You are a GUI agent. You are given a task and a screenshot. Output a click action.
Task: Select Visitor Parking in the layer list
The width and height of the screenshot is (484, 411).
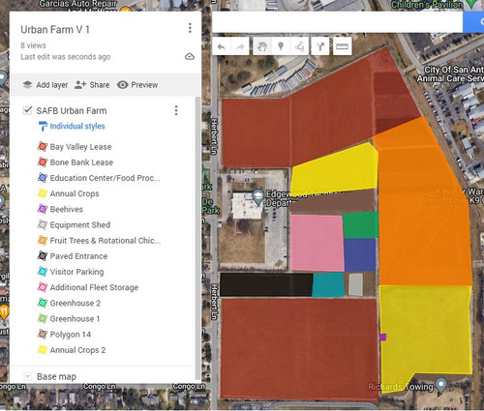point(76,272)
